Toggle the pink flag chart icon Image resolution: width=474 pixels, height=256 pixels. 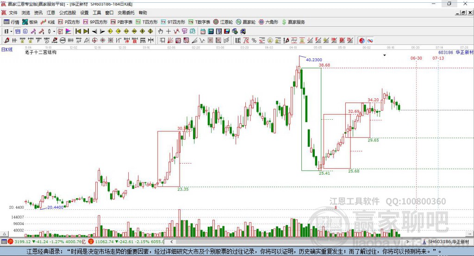pos(69,31)
